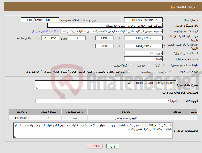Click the resize handle of description textbox
Image resolution: width=202 pixels, height=153 pixels.
coord(37,88)
